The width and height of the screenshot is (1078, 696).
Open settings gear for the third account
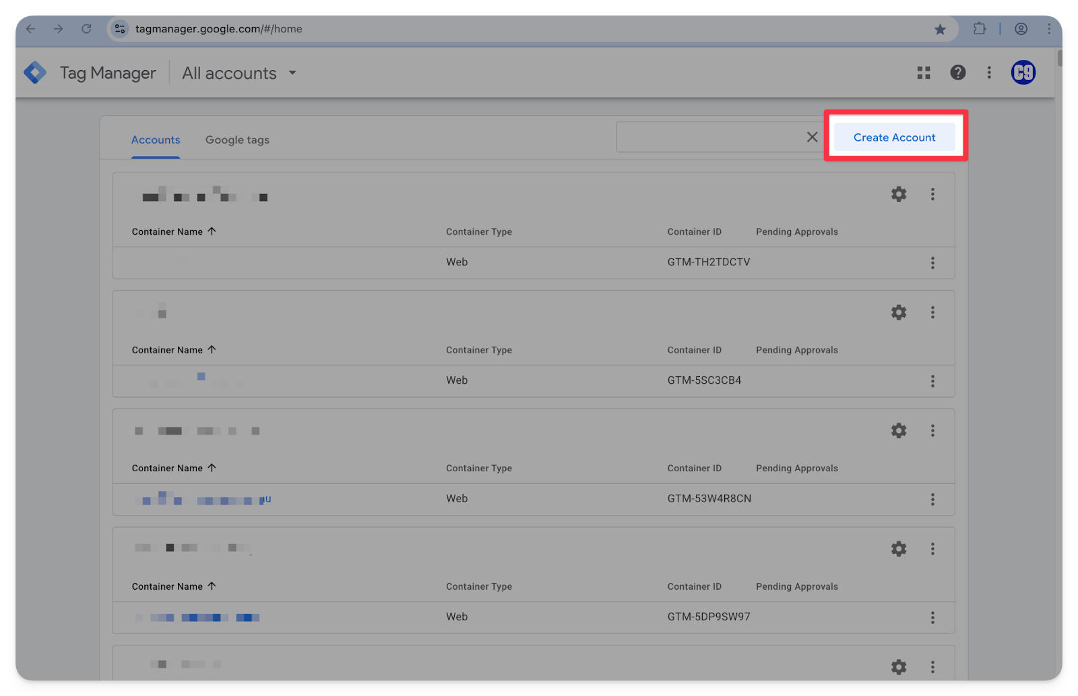point(899,431)
